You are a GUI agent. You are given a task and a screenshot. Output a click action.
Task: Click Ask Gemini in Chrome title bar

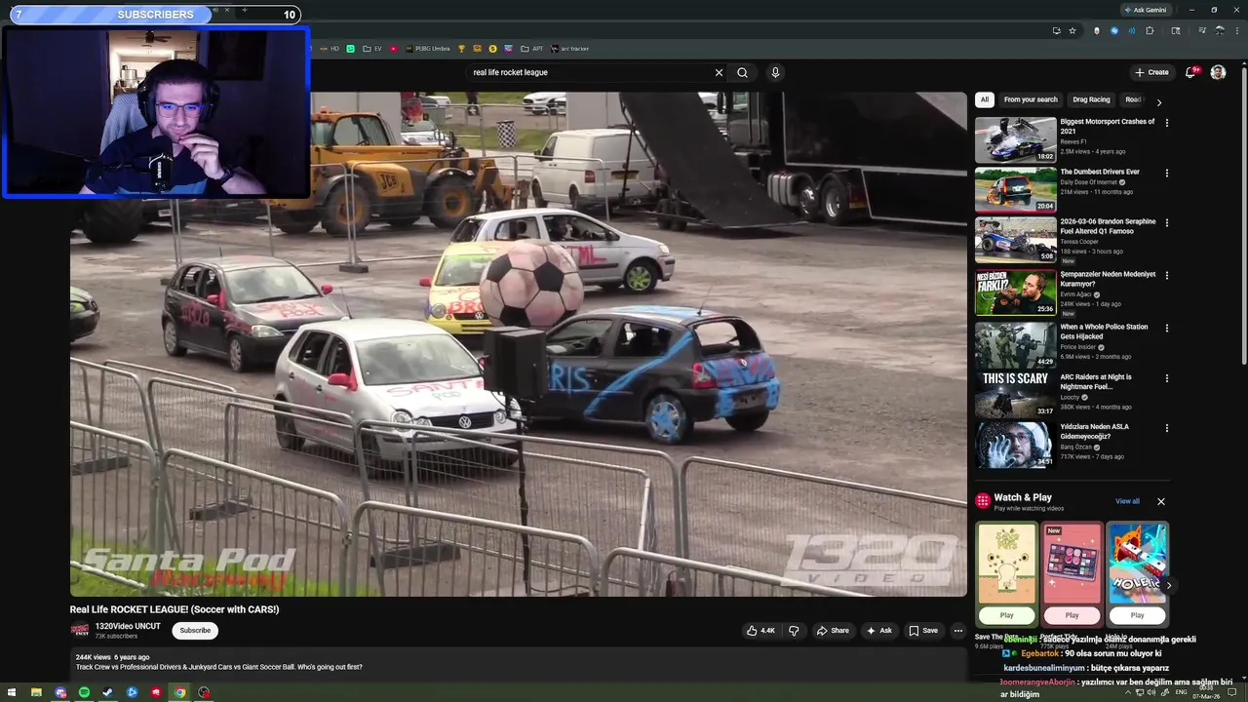tap(1146, 10)
